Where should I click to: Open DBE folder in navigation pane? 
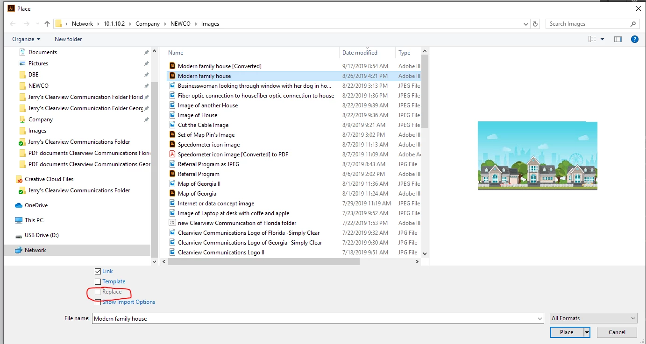[33, 75]
